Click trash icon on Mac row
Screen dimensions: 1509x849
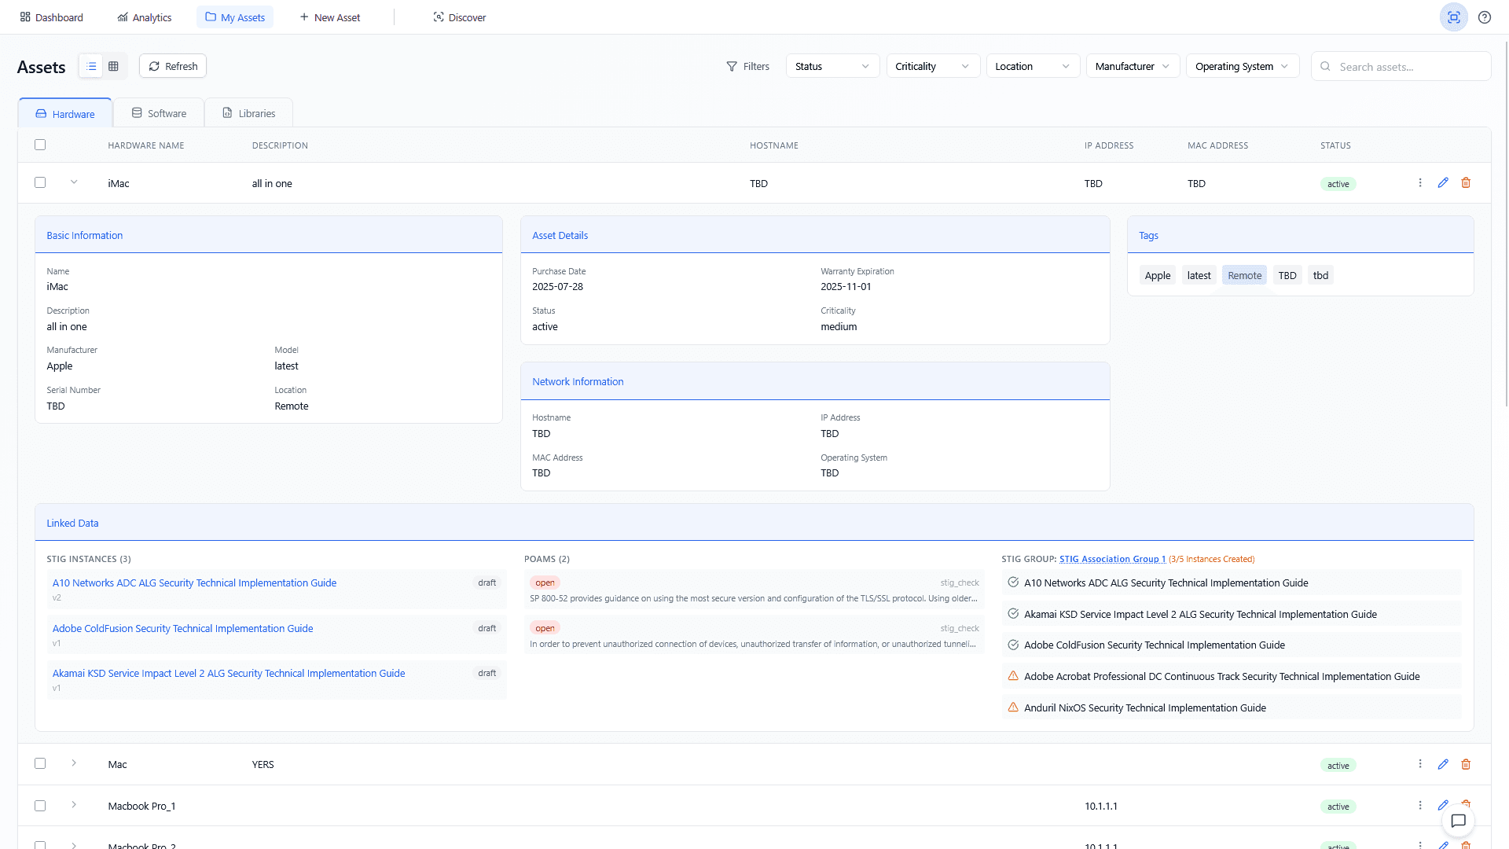tap(1466, 764)
